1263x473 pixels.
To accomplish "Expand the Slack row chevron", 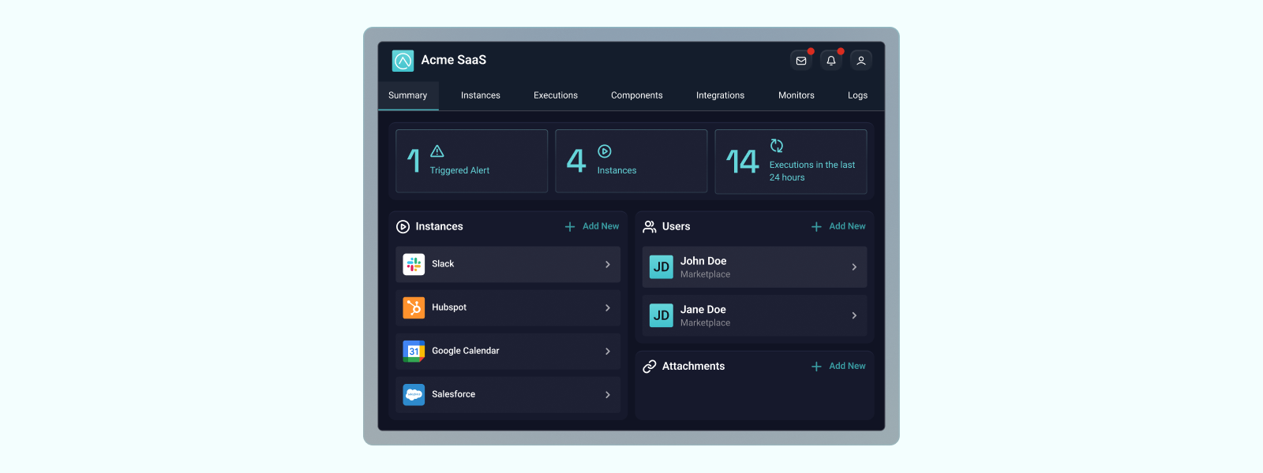I will 608,265.
